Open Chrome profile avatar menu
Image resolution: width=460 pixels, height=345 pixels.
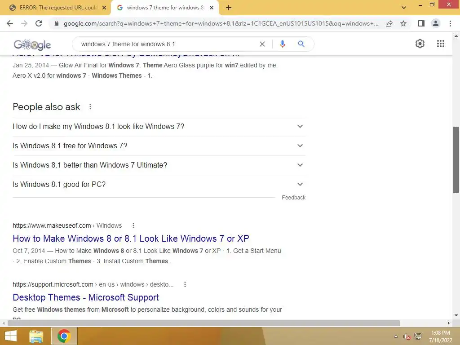pyautogui.click(x=436, y=23)
